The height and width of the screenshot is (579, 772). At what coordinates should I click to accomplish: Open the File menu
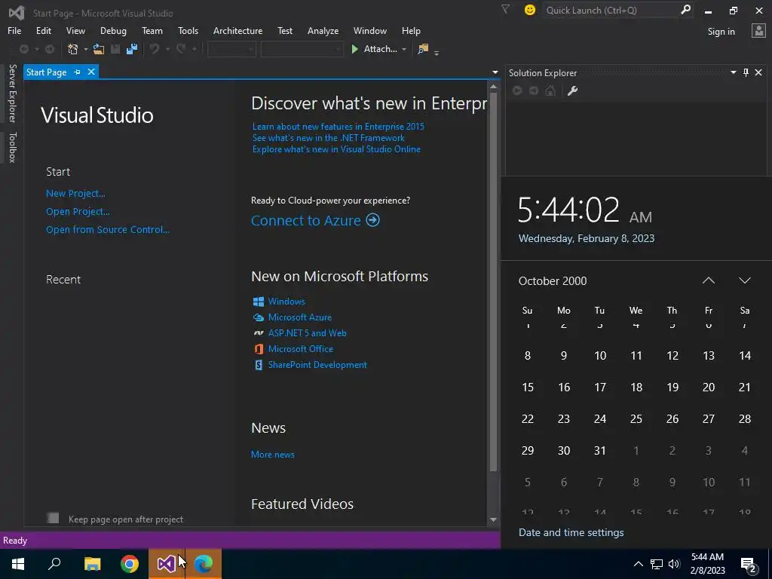14,30
